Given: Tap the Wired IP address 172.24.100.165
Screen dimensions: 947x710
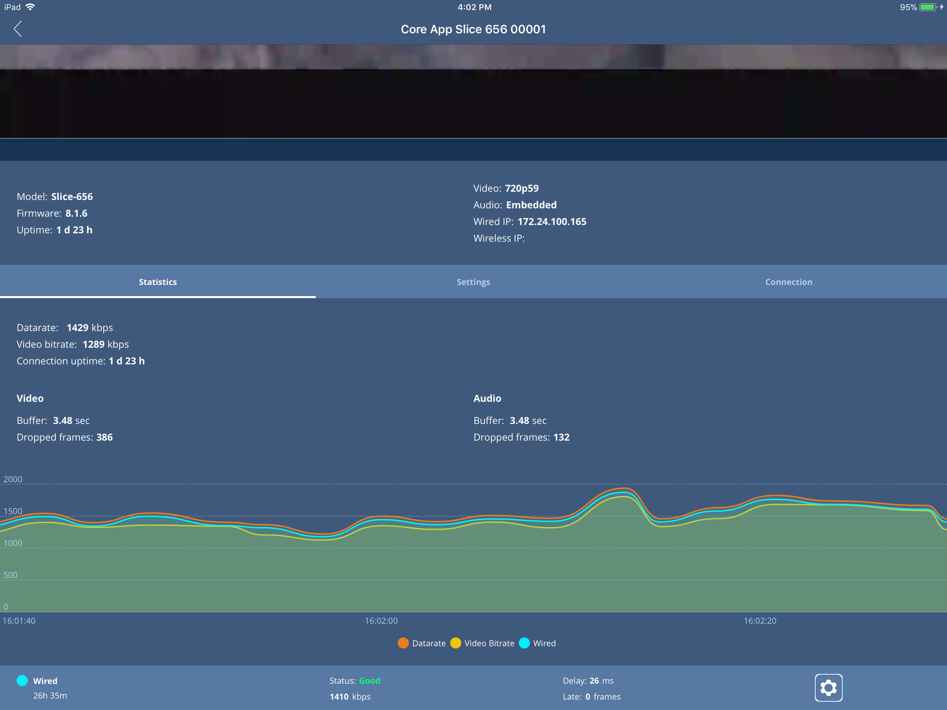Looking at the screenshot, I should tap(551, 222).
